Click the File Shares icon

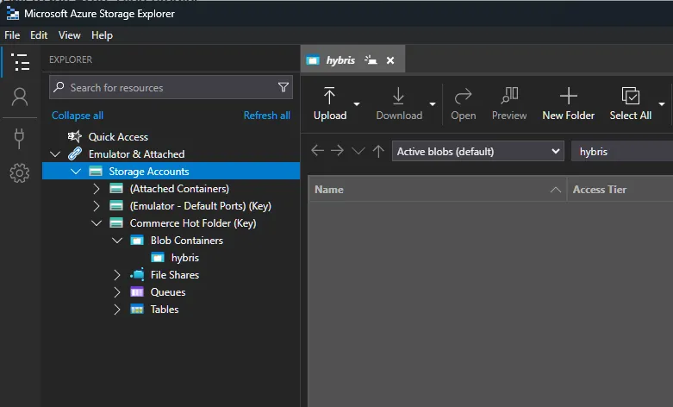(x=137, y=274)
